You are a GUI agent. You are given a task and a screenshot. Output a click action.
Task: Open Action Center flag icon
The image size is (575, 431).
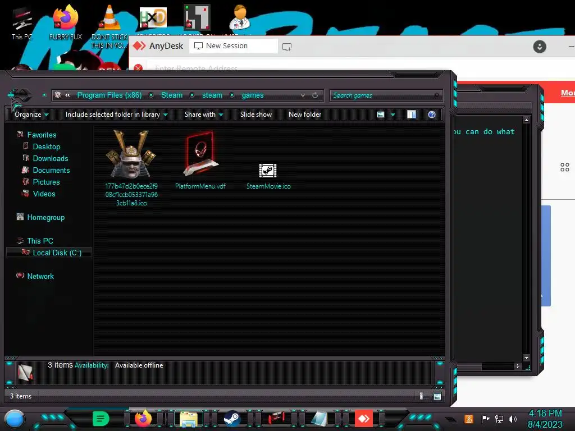[x=485, y=419]
